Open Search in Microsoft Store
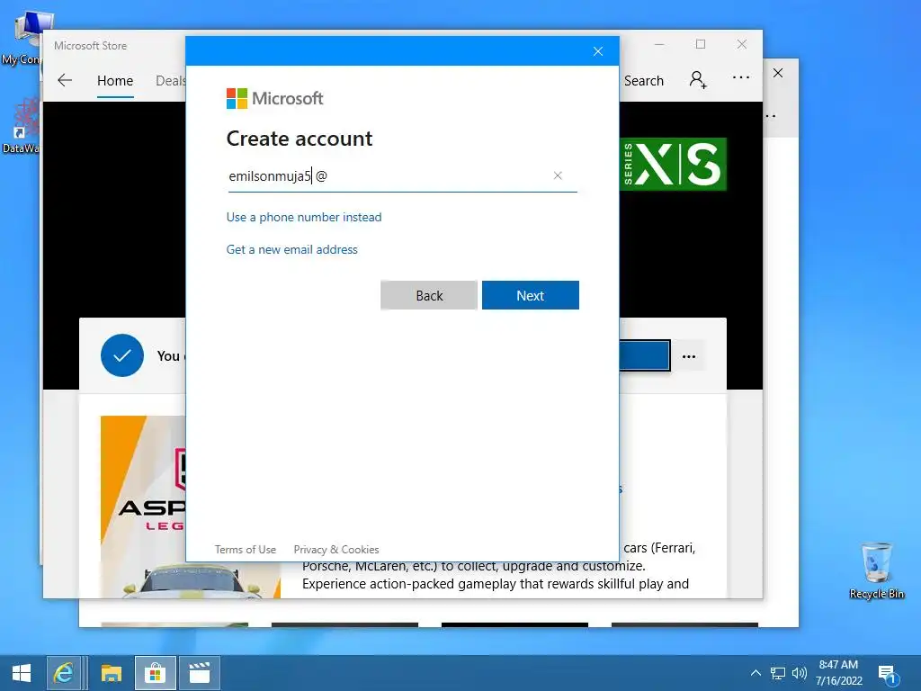The width and height of the screenshot is (921, 691). 643,80
